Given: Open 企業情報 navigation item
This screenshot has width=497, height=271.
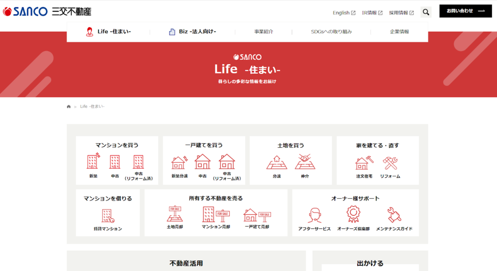Looking at the screenshot, I should point(399,32).
